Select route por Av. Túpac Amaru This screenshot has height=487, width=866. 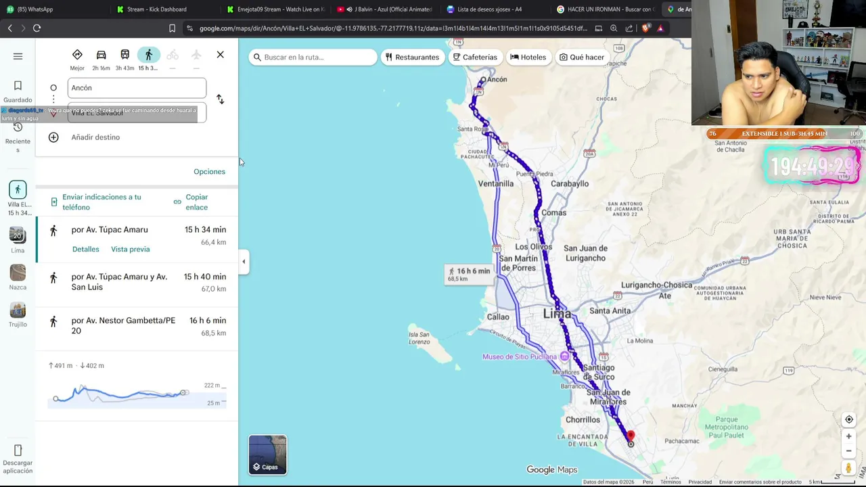coord(137,239)
